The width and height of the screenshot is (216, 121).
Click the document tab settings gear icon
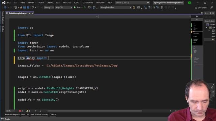pos(202,13)
